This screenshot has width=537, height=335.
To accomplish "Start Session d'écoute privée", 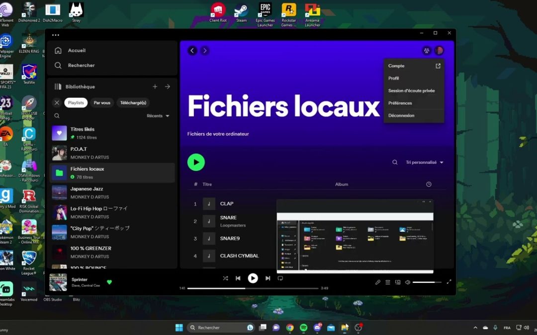I will point(414,91).
